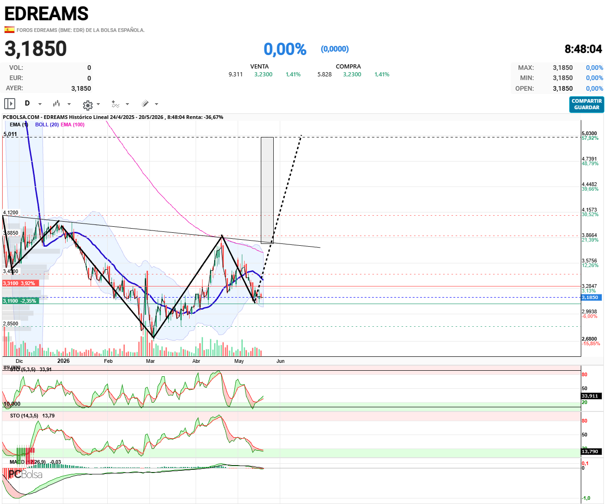This screenshot has width=609, height=504.
Task: Click the EDREAMS page title
Action: click(46, 13)
